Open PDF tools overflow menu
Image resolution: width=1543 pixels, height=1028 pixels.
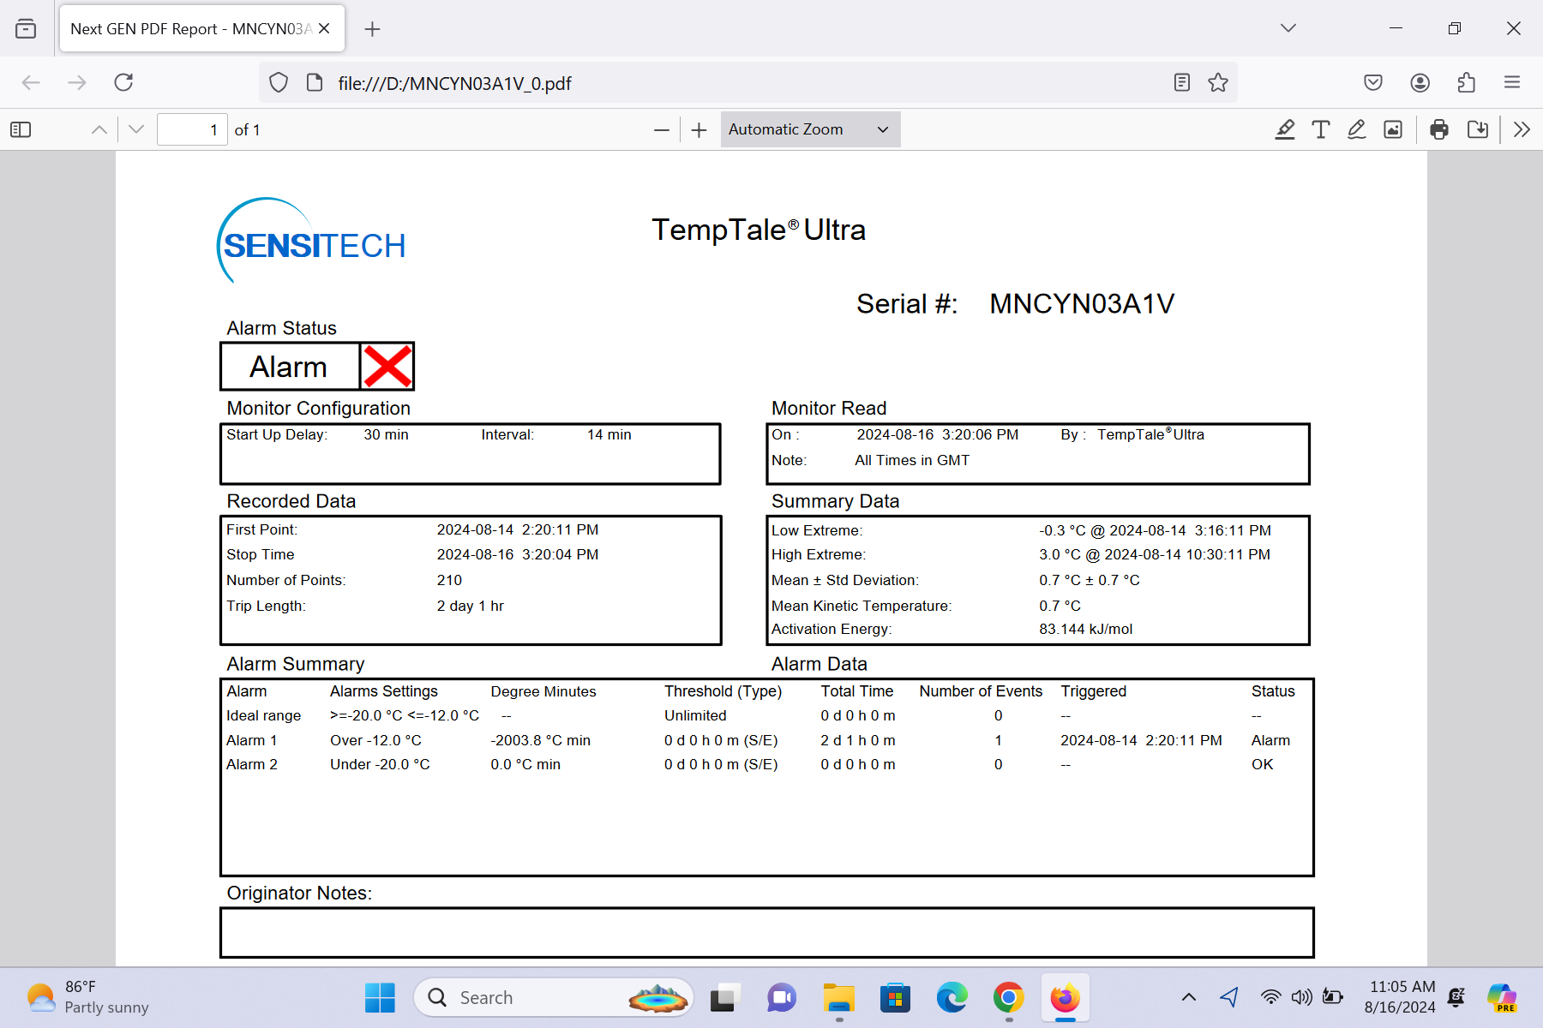point(1522,129)
